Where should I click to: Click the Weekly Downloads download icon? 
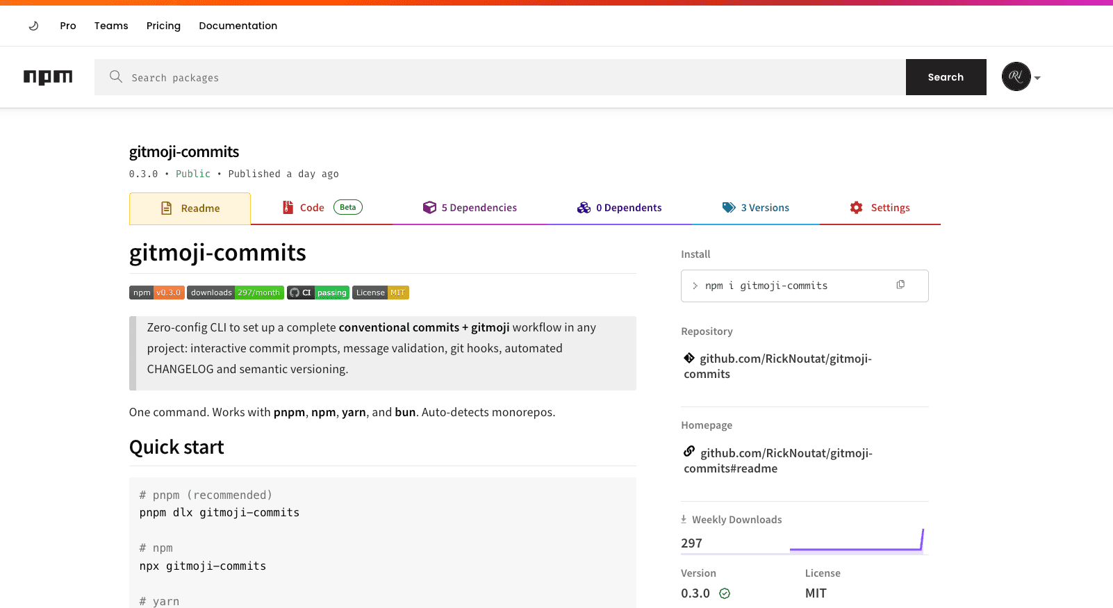click(x=684, y=519)
